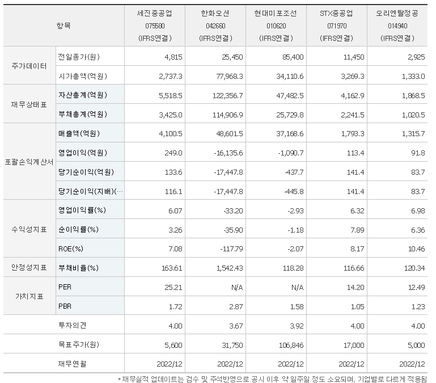The image size is (436, 383).
Task: Click the 세진중공업 column header
Action: [155, 26]
